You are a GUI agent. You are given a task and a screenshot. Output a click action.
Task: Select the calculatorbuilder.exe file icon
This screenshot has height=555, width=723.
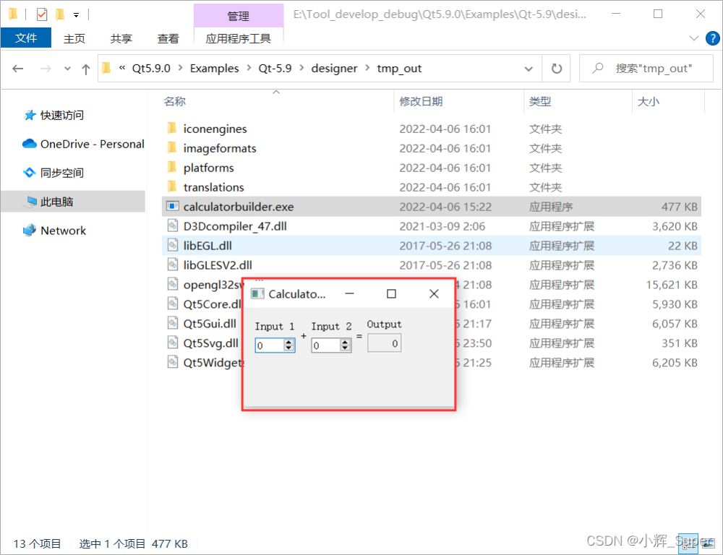coord(172,207)
